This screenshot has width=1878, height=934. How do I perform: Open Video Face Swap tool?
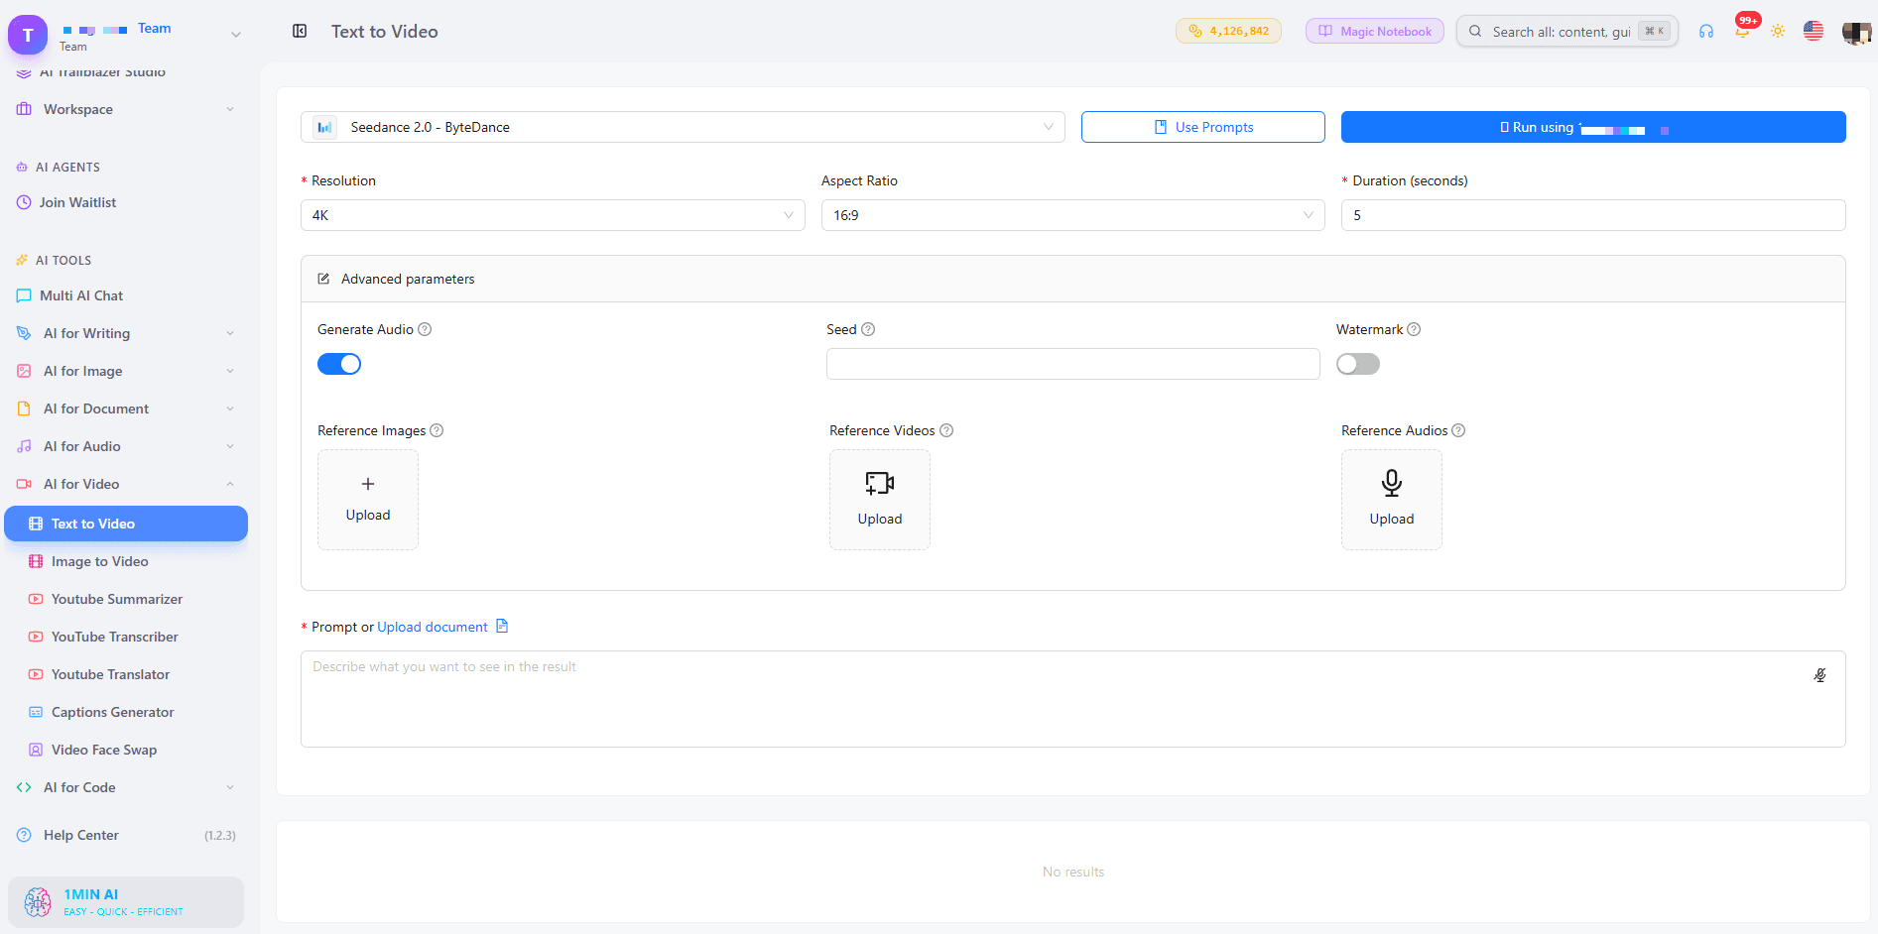126,750
